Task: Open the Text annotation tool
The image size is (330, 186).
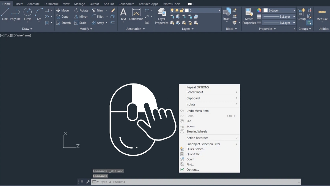Action: pyautogui.click(x=123, y=14)
